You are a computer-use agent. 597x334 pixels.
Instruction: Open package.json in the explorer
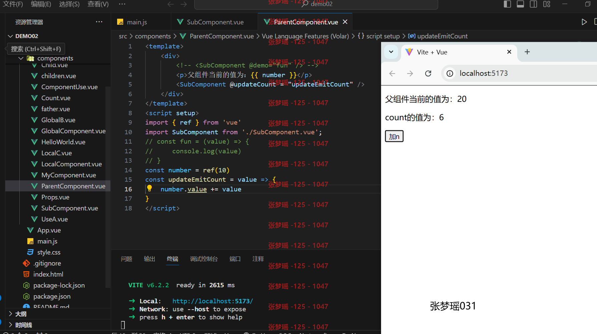tap(52, 296)
